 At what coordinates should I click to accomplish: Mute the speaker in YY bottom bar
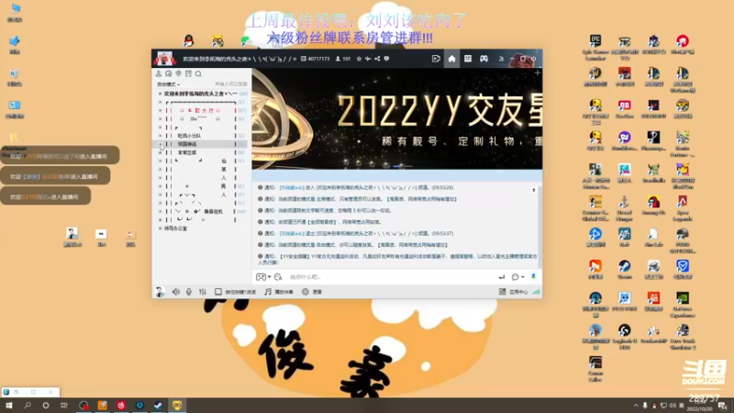[176, 292]
